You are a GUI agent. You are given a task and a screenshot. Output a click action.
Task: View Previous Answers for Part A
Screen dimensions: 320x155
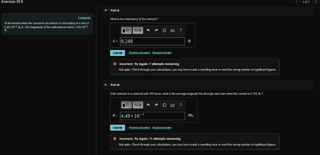[140, 52]
